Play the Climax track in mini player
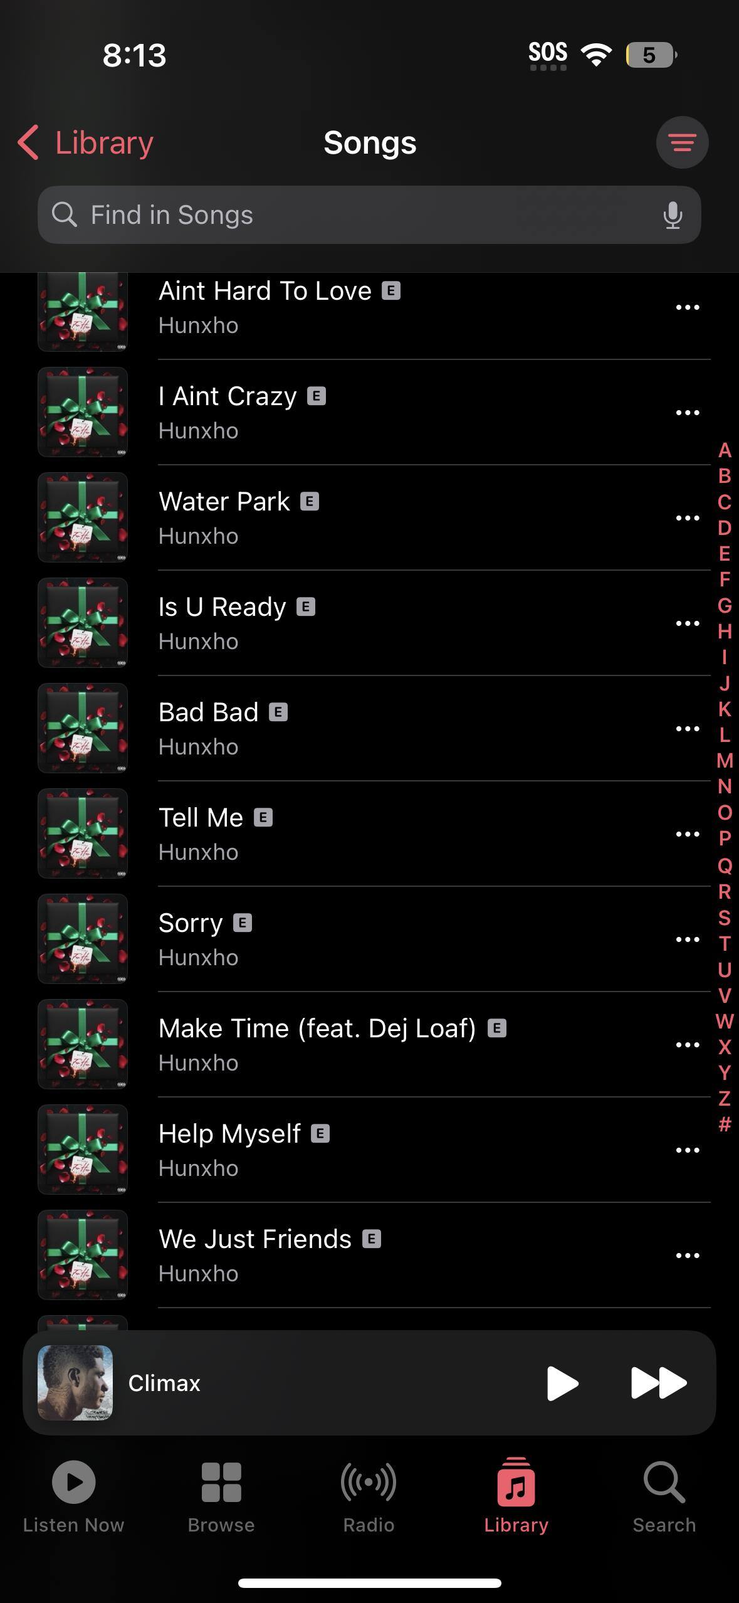 562,1383
